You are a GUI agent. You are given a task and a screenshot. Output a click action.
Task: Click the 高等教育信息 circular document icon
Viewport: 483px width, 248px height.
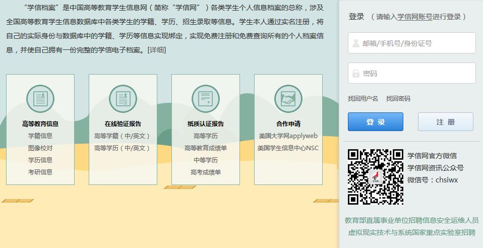point(40,99)
